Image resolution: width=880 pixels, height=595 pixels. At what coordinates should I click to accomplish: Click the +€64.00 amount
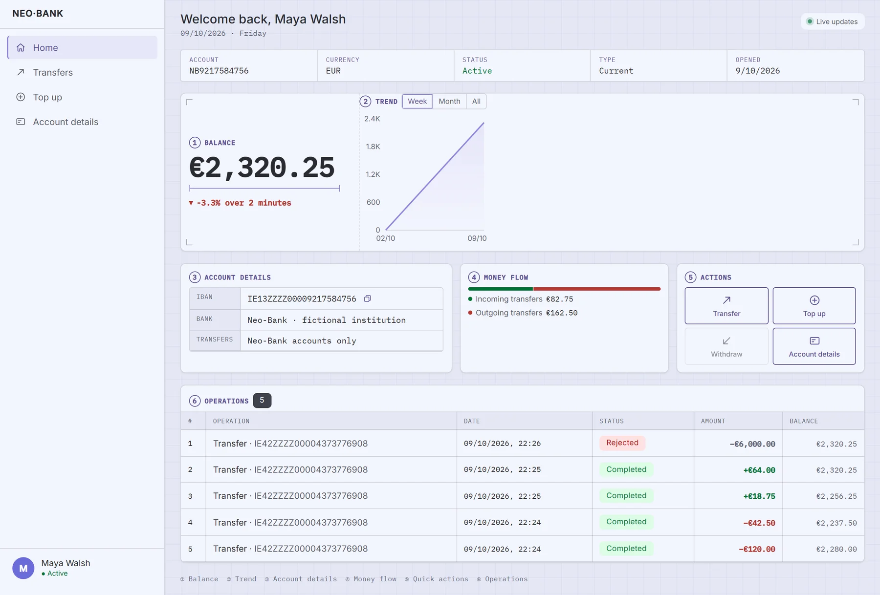(759, 470)
